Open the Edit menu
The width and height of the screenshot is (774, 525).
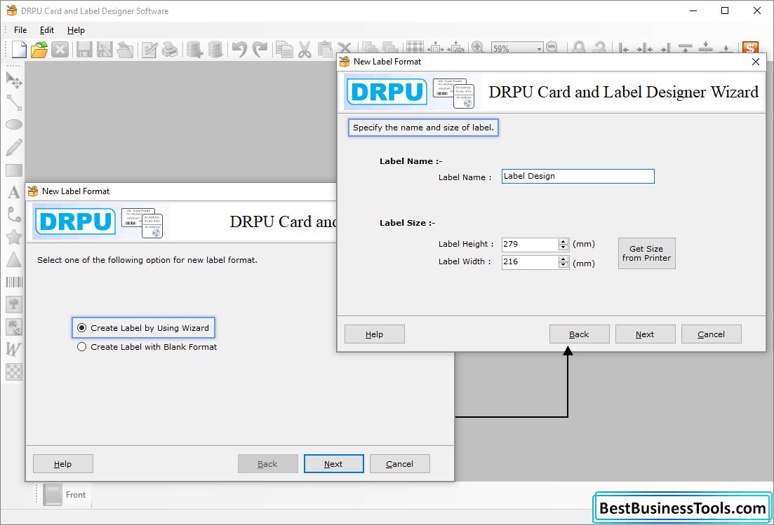point(47,30)
